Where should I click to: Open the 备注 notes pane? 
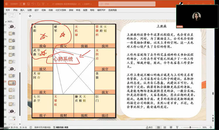point(150,127)
